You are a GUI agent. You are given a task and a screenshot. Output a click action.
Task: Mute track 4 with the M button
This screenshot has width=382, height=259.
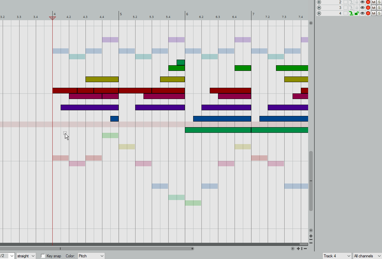point(374,13)
